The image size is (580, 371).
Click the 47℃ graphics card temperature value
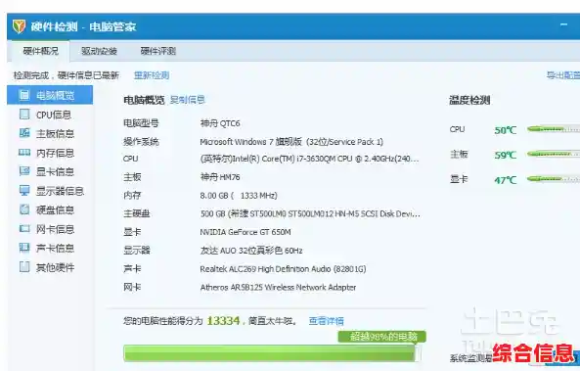point(506,180)
